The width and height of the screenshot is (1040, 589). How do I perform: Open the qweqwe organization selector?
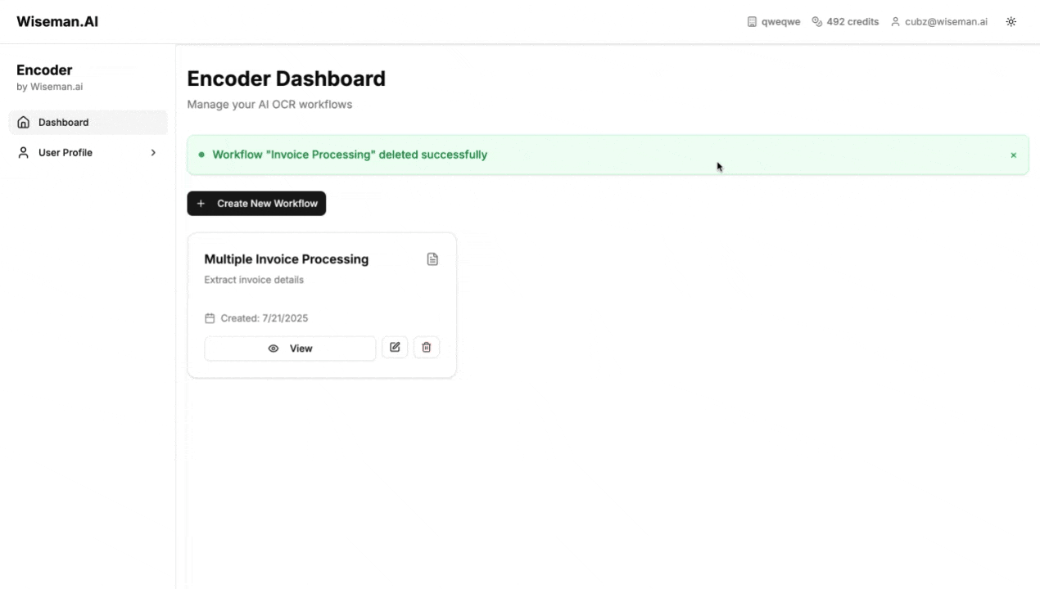[774, 21]
